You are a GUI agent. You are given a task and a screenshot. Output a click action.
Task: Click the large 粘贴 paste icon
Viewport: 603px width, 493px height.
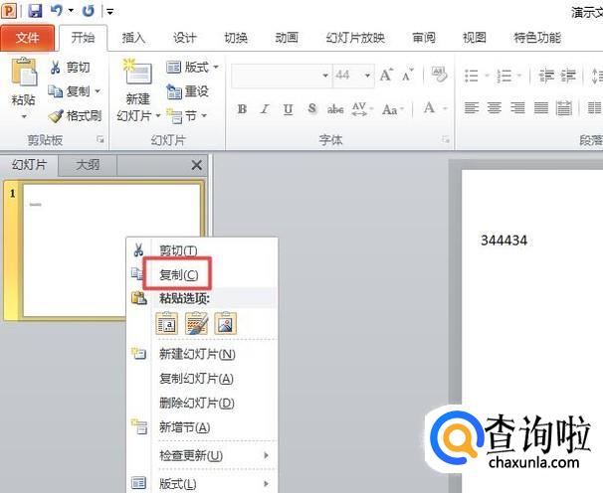24,72
